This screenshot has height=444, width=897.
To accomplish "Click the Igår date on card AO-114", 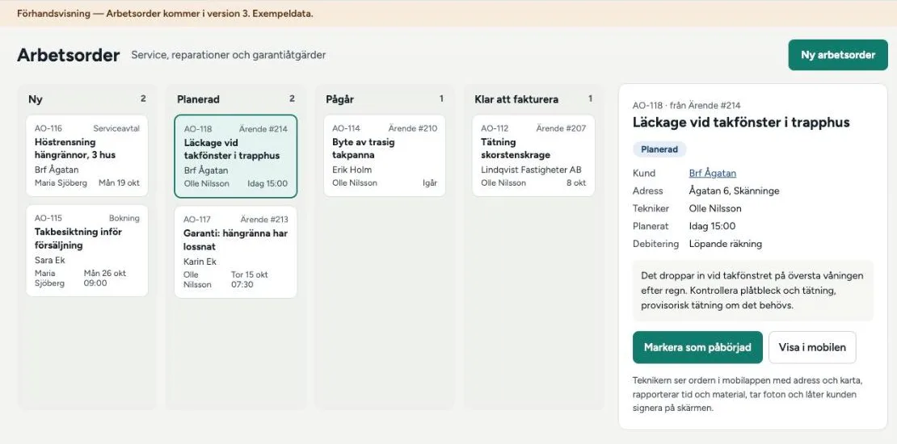I will coord(430,183).
